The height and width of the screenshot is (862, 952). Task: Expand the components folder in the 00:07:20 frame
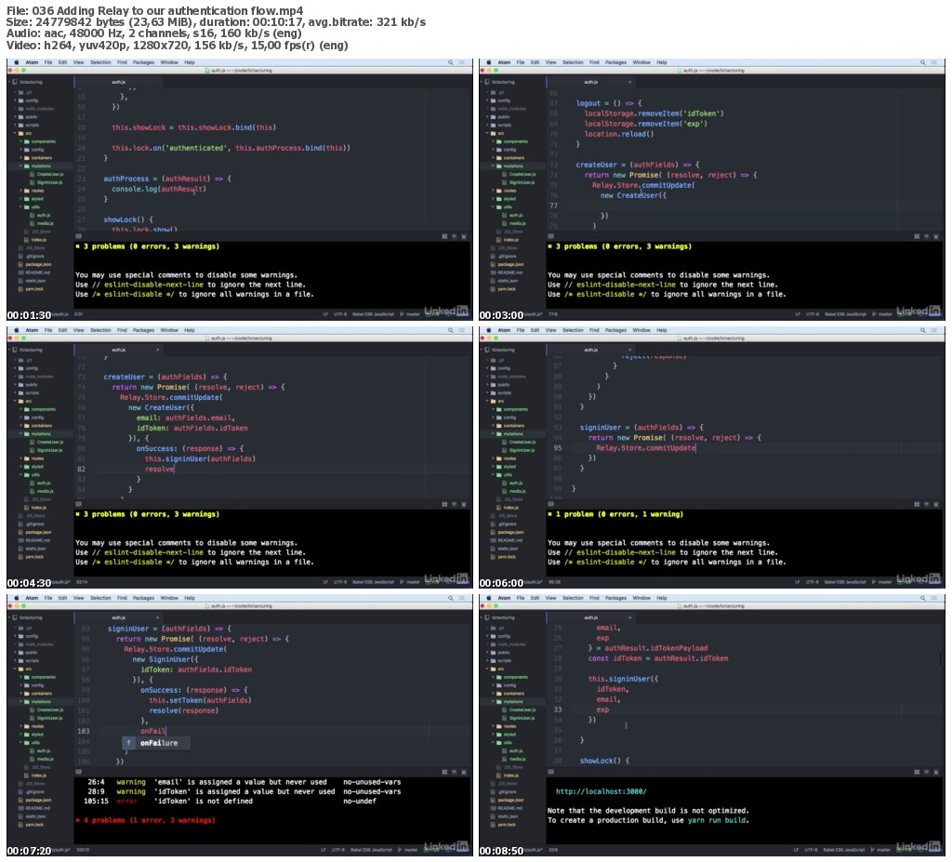(x=20, y=677)
